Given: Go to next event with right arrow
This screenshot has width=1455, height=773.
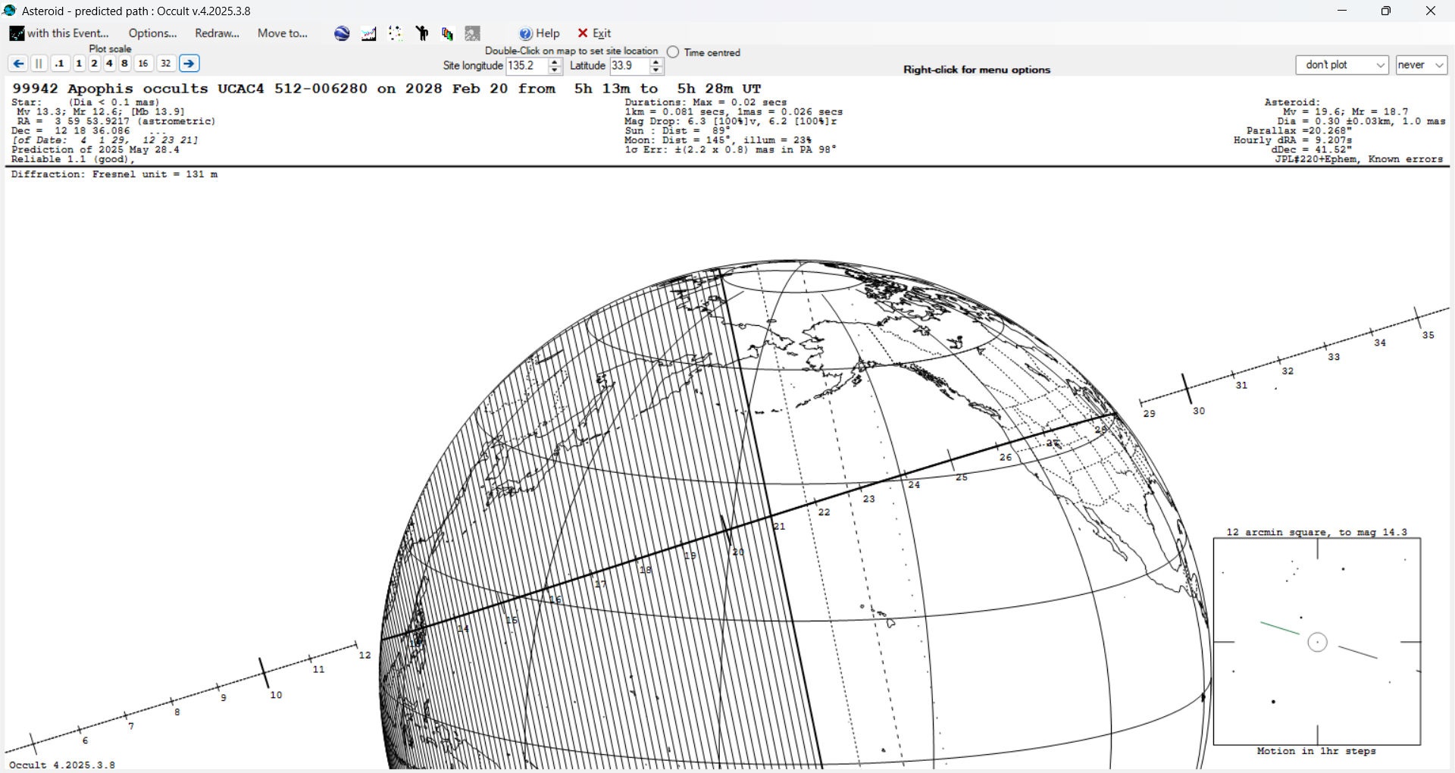Looking at the screenshot, I should coord(189,64).
